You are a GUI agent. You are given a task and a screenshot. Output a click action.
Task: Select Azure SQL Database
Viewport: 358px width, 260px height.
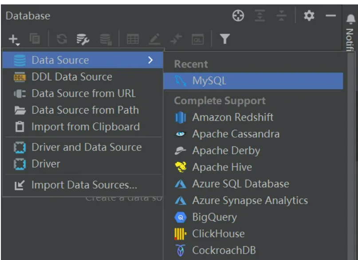tap(253, 184)
